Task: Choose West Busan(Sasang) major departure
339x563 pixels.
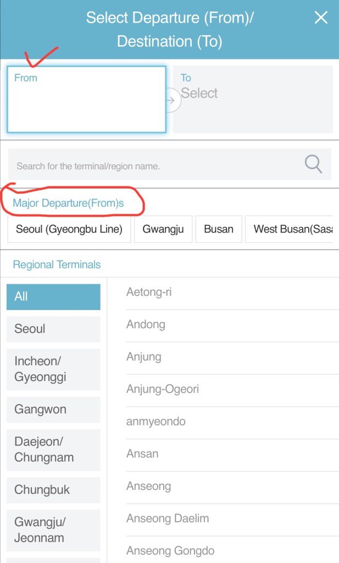Action: tap(290, 229)
